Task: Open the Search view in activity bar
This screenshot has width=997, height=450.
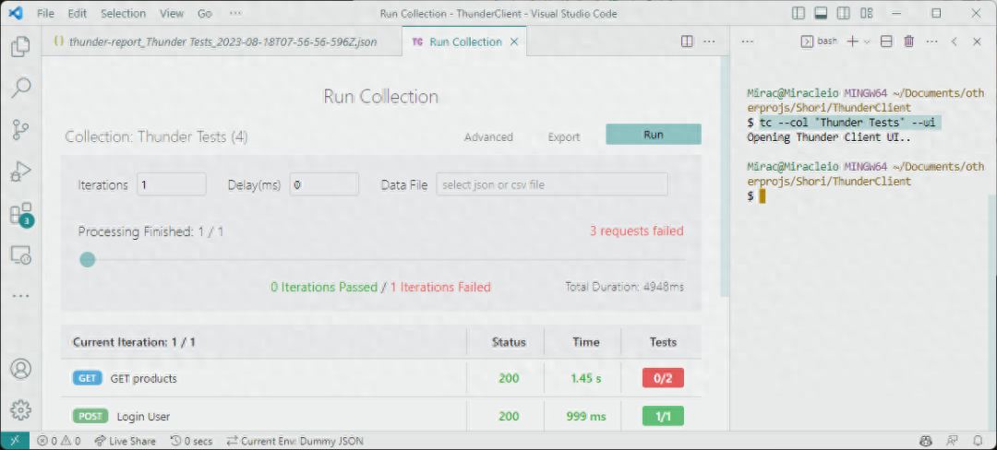Action: coord(20,88)
